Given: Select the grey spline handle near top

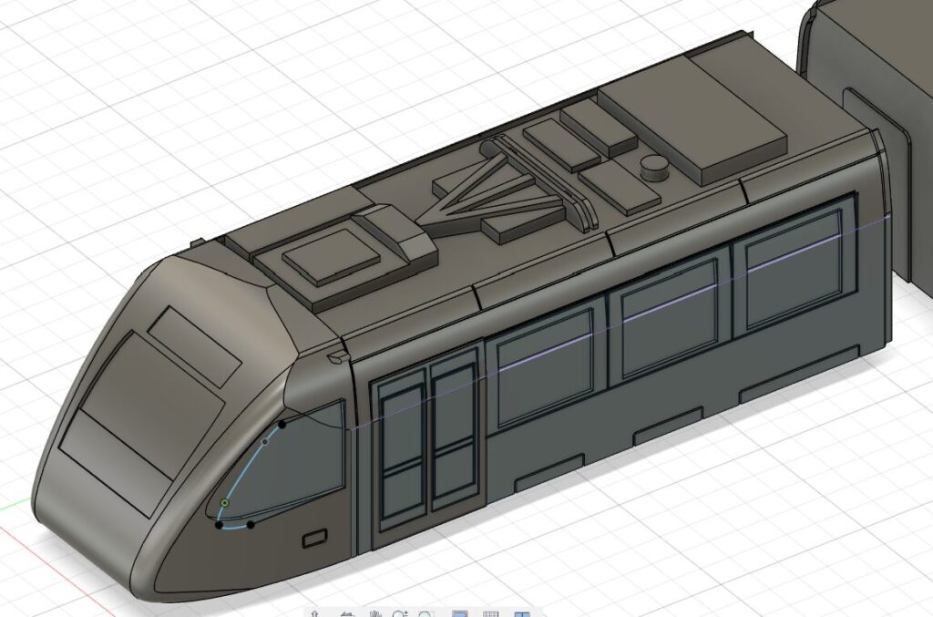Looking at the screenshot, I should (265, 442).
